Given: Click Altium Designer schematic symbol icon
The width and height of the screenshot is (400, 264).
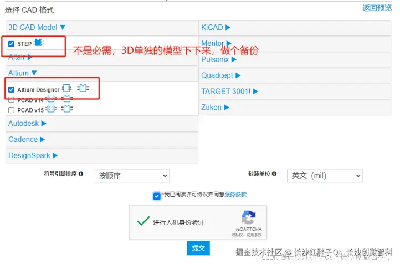Looking at the screenshot, I should pyautogui.click(x=66, y=88).
